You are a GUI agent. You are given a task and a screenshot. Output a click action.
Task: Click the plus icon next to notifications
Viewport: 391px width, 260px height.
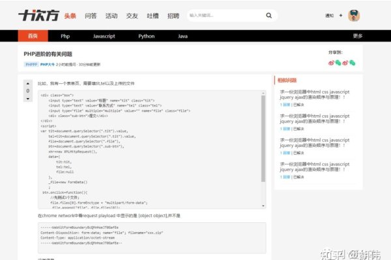(341, 16)
